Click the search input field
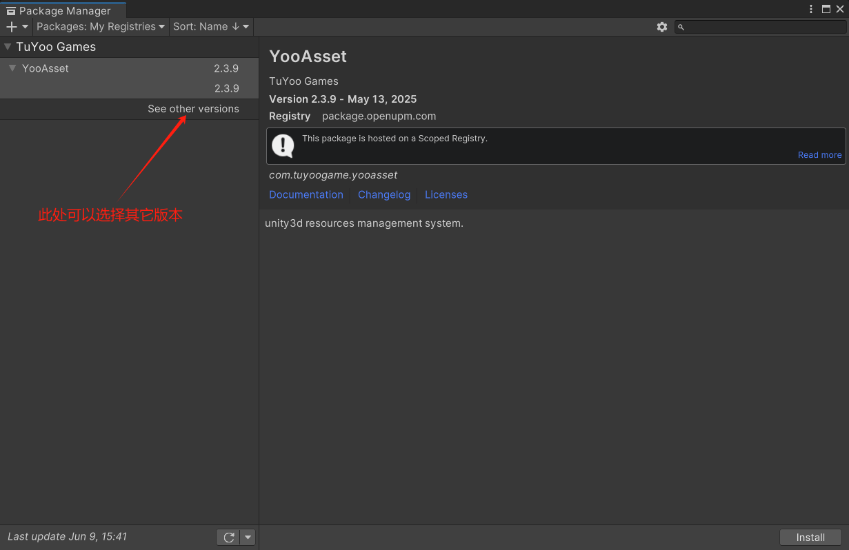Screen dimensions: 849x550 [x=759, y=27]
